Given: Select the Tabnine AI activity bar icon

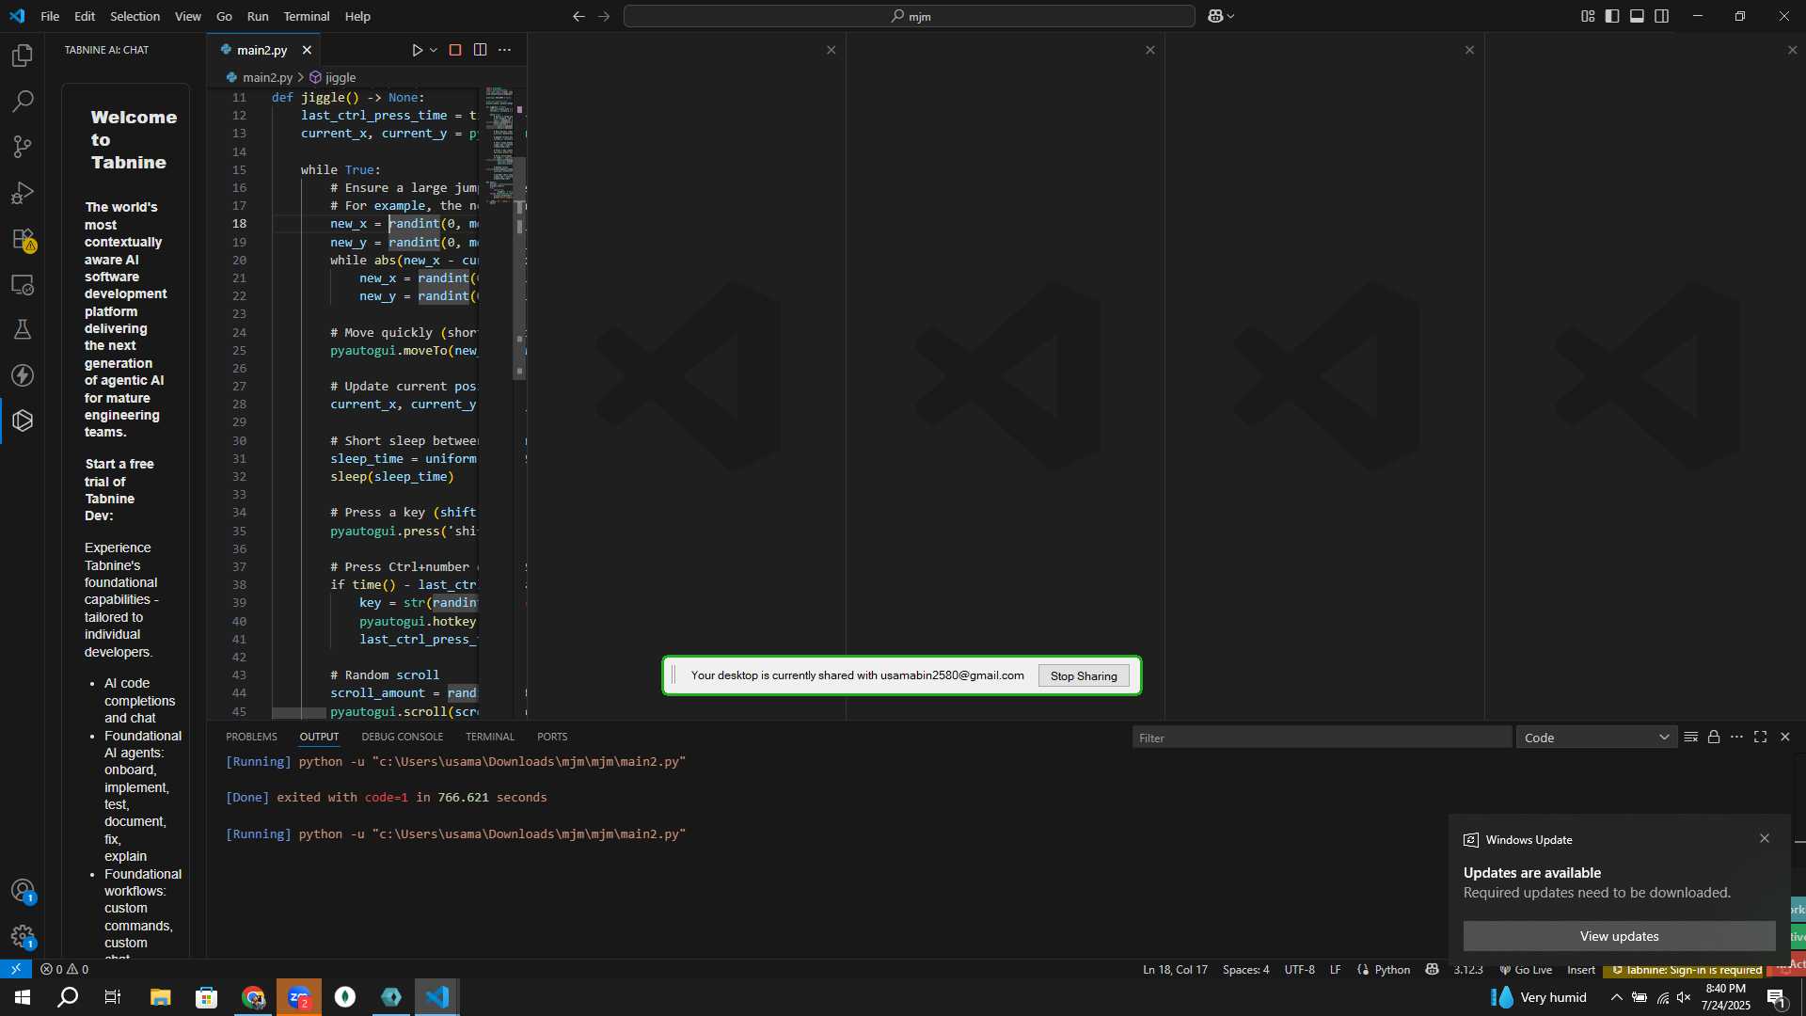Looking at the screenshot, I should [23, 421].
